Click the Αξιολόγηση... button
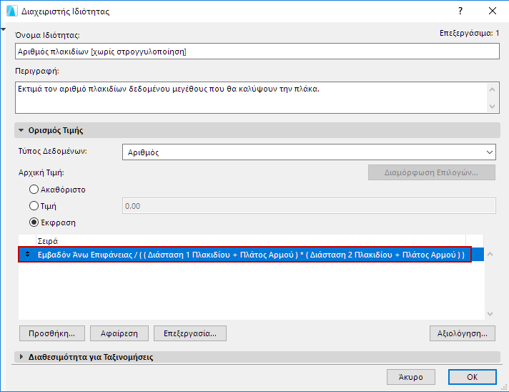 (x=463, y=333)
